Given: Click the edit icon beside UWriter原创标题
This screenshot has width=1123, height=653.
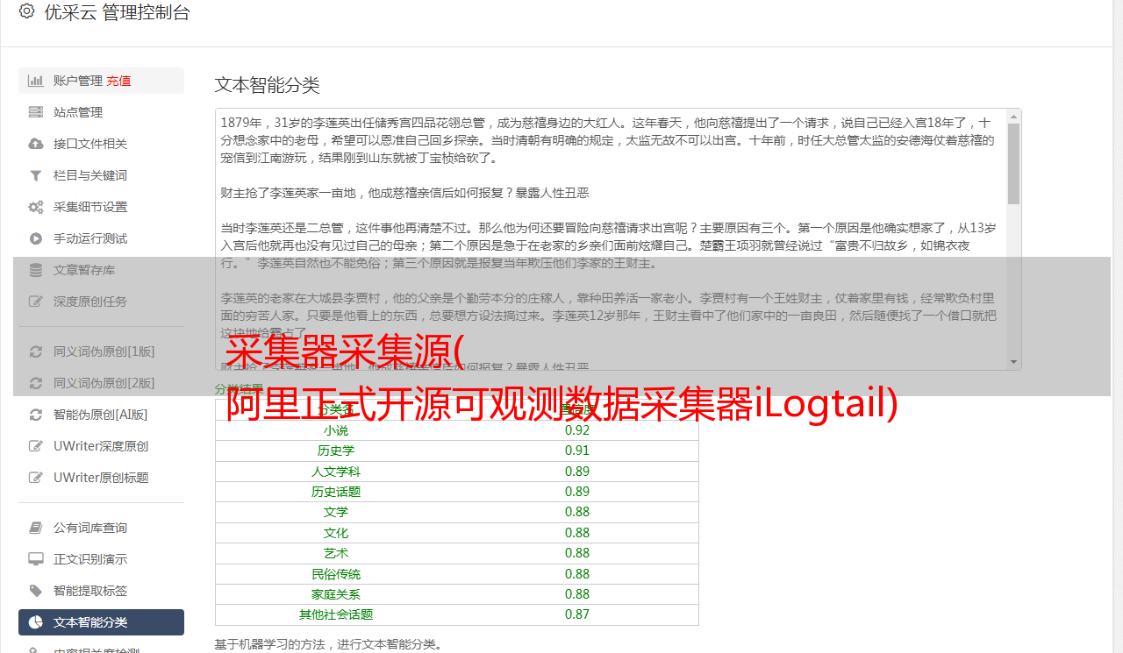Looking at the screenshot, I should (x=36, y=478).
